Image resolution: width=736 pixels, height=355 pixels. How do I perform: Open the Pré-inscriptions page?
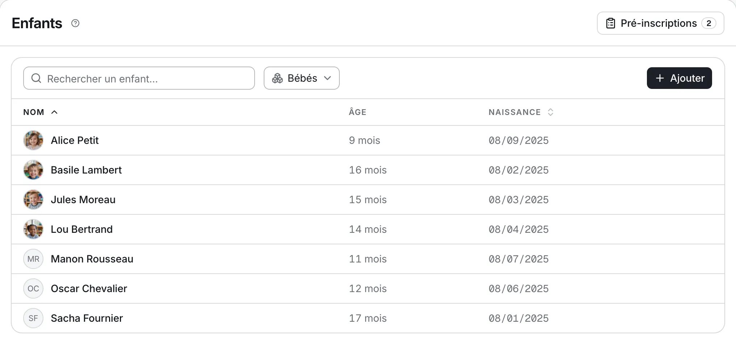pyautogui.click(x=660, y=23)
